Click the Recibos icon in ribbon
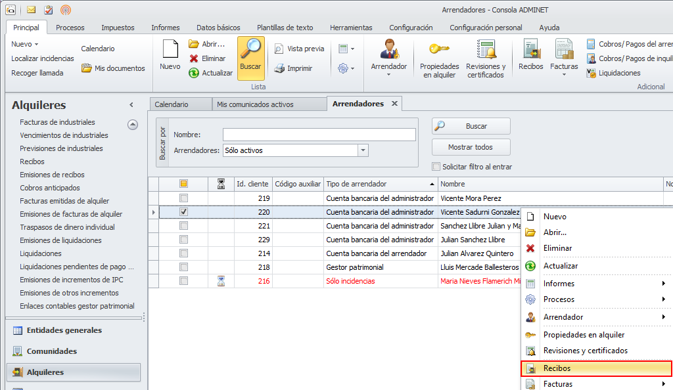Viewport: 673px width, 390px height. [530, 50]
